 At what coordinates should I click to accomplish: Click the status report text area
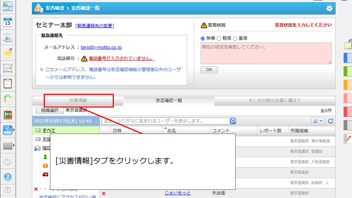266,53
